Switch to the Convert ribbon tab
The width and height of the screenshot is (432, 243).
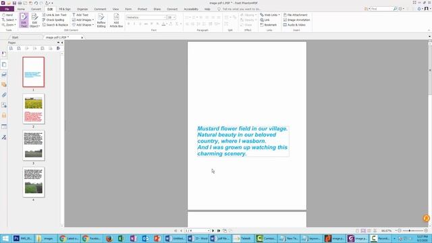36,9
